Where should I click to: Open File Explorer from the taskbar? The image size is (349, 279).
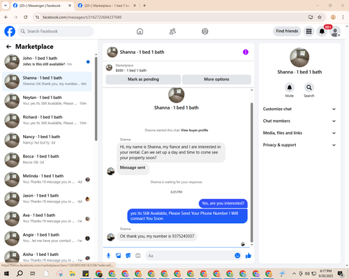point(73,273)
